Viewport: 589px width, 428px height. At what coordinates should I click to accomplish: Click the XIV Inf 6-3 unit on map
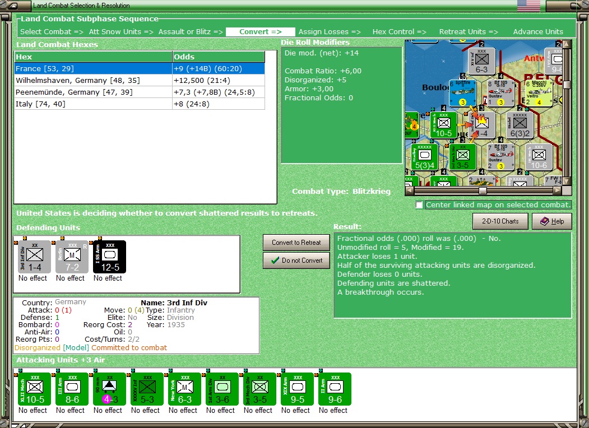click(481, 61)
